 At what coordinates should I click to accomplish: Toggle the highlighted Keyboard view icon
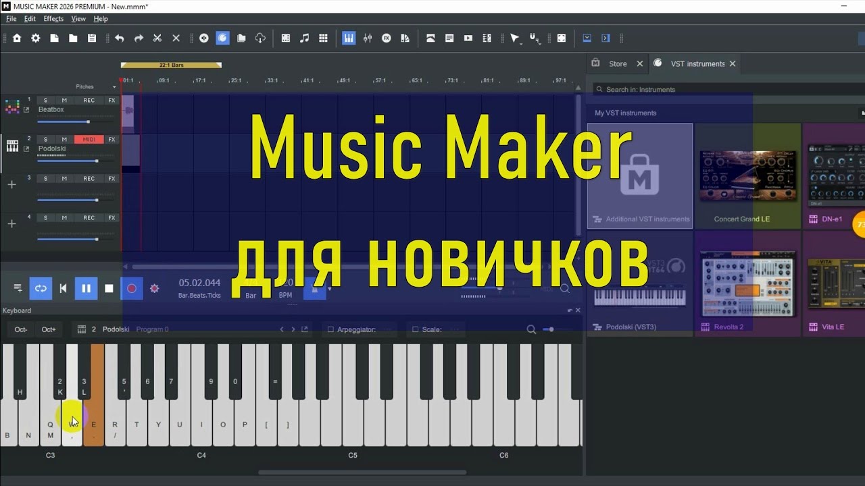coord(349,38)
